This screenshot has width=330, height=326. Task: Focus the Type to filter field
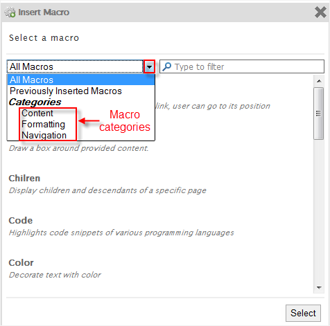[x=242, y=67]
